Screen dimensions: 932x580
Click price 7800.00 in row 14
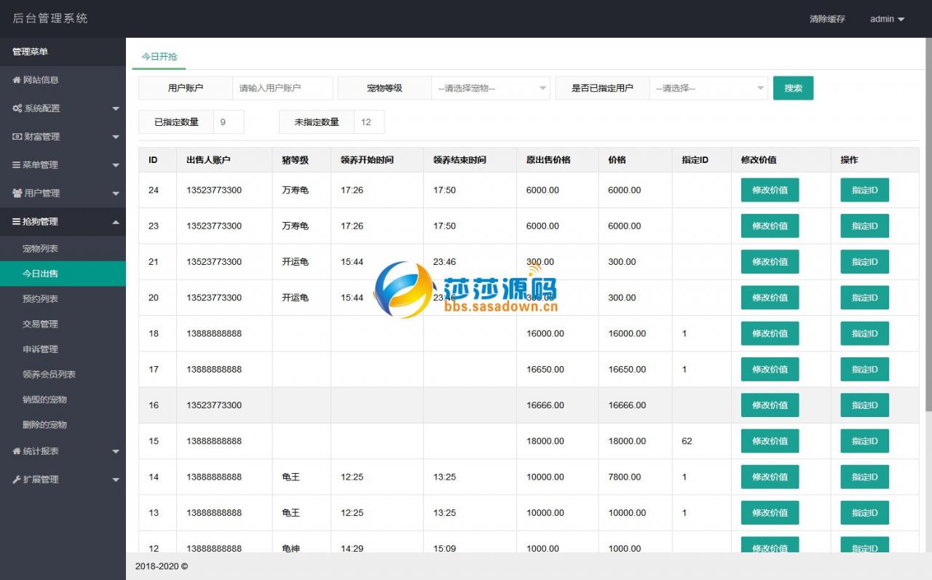click(x=625, y=477)
